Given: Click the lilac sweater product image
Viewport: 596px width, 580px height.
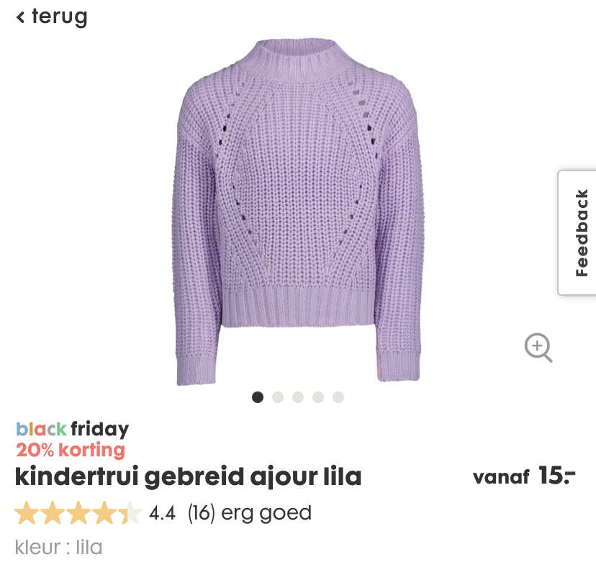Looking at the screenshot, I should pyautogui.click(x=297, y=212).
